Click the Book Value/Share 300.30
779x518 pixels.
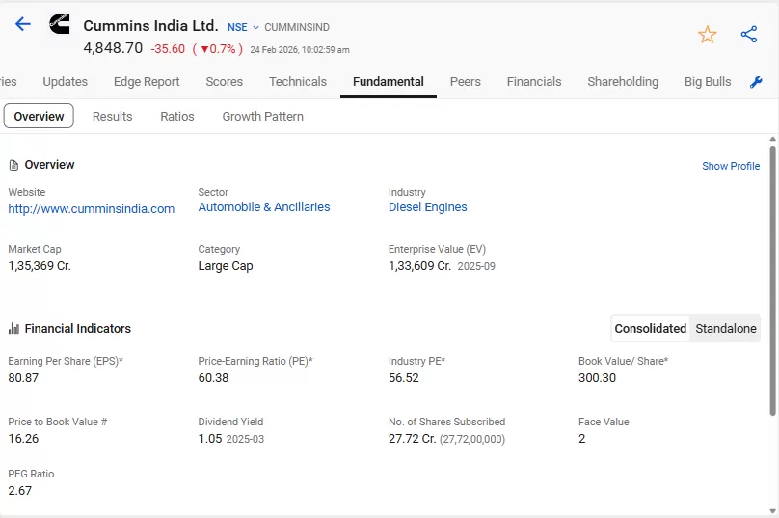point(597,378)
